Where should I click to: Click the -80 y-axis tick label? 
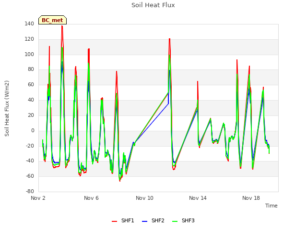coord(30,191)
